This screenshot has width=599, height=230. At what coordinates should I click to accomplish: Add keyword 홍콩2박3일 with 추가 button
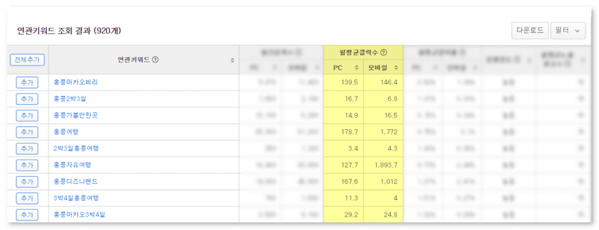point(27,99)
